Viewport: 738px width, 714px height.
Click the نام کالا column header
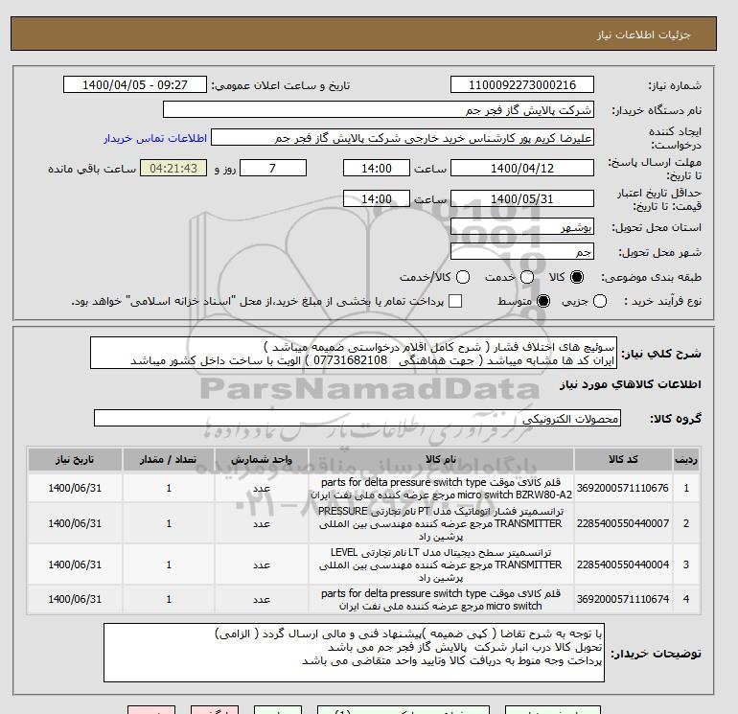[441, 459]
